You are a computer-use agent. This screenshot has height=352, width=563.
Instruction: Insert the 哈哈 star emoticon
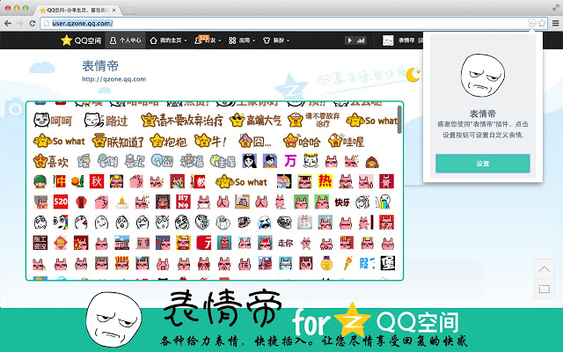[301, 141]
